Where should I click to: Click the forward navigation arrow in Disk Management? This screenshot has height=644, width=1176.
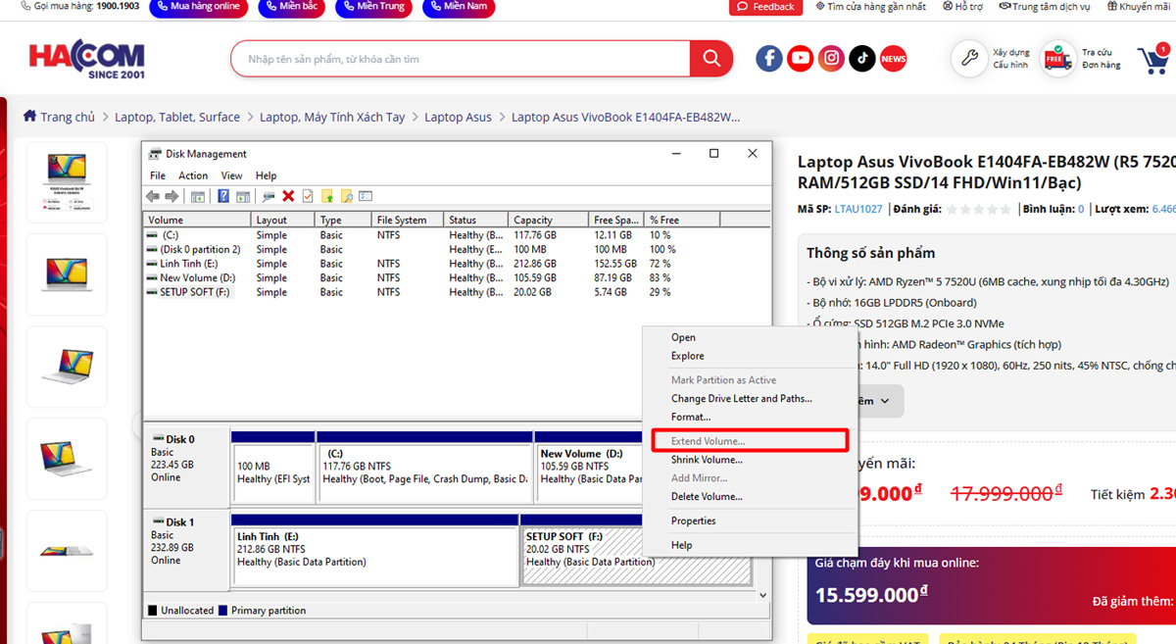coord(171,195)
